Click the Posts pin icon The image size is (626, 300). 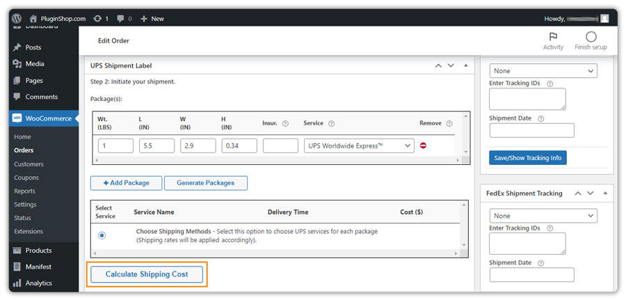coord(17,47)
